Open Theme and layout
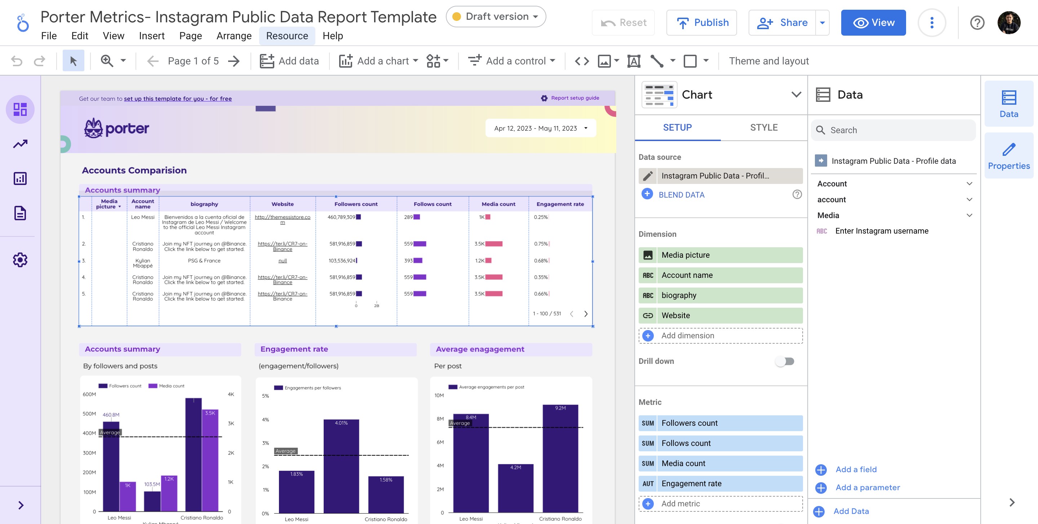The height and width of the screenshot is (524, 1038). tap(768, 61)
